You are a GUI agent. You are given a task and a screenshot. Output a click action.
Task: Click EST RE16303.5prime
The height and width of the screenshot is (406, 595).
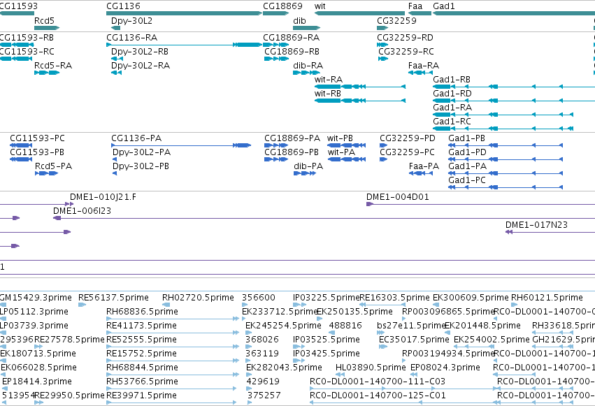394,297
